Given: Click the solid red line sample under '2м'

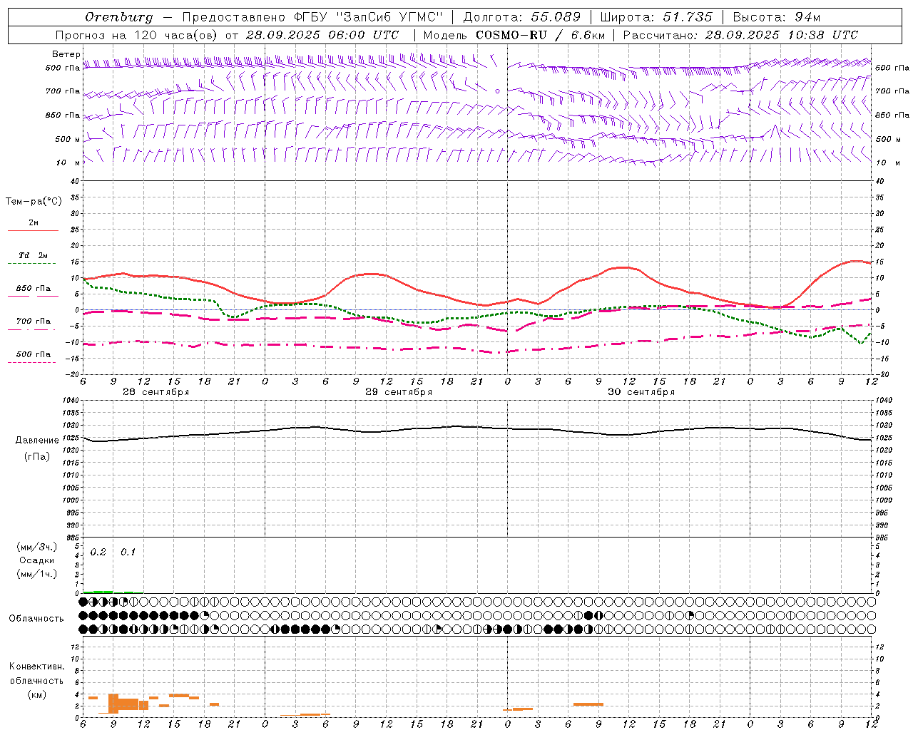Looking at the screenshot, I should coord(33,230).
